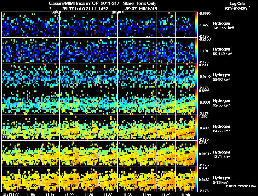This screenshot has height=196, width=258.
Task: Click the '11:56' time label
Action: point(185,194)
